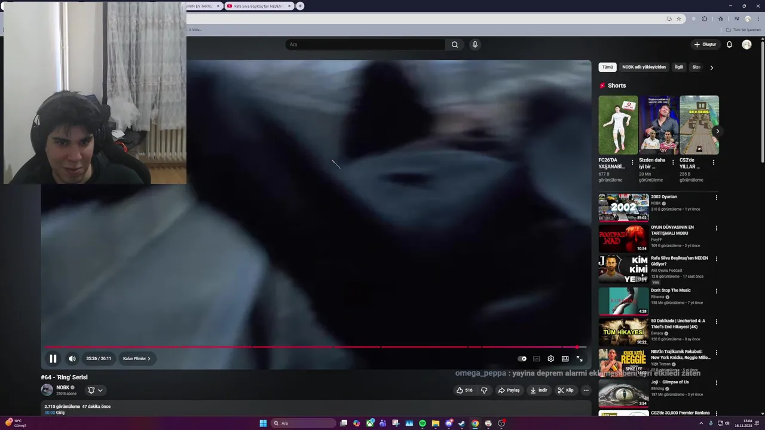
Task: Open '50 Dakikada | Uncharted 4' video
Action: coord(623,331)
